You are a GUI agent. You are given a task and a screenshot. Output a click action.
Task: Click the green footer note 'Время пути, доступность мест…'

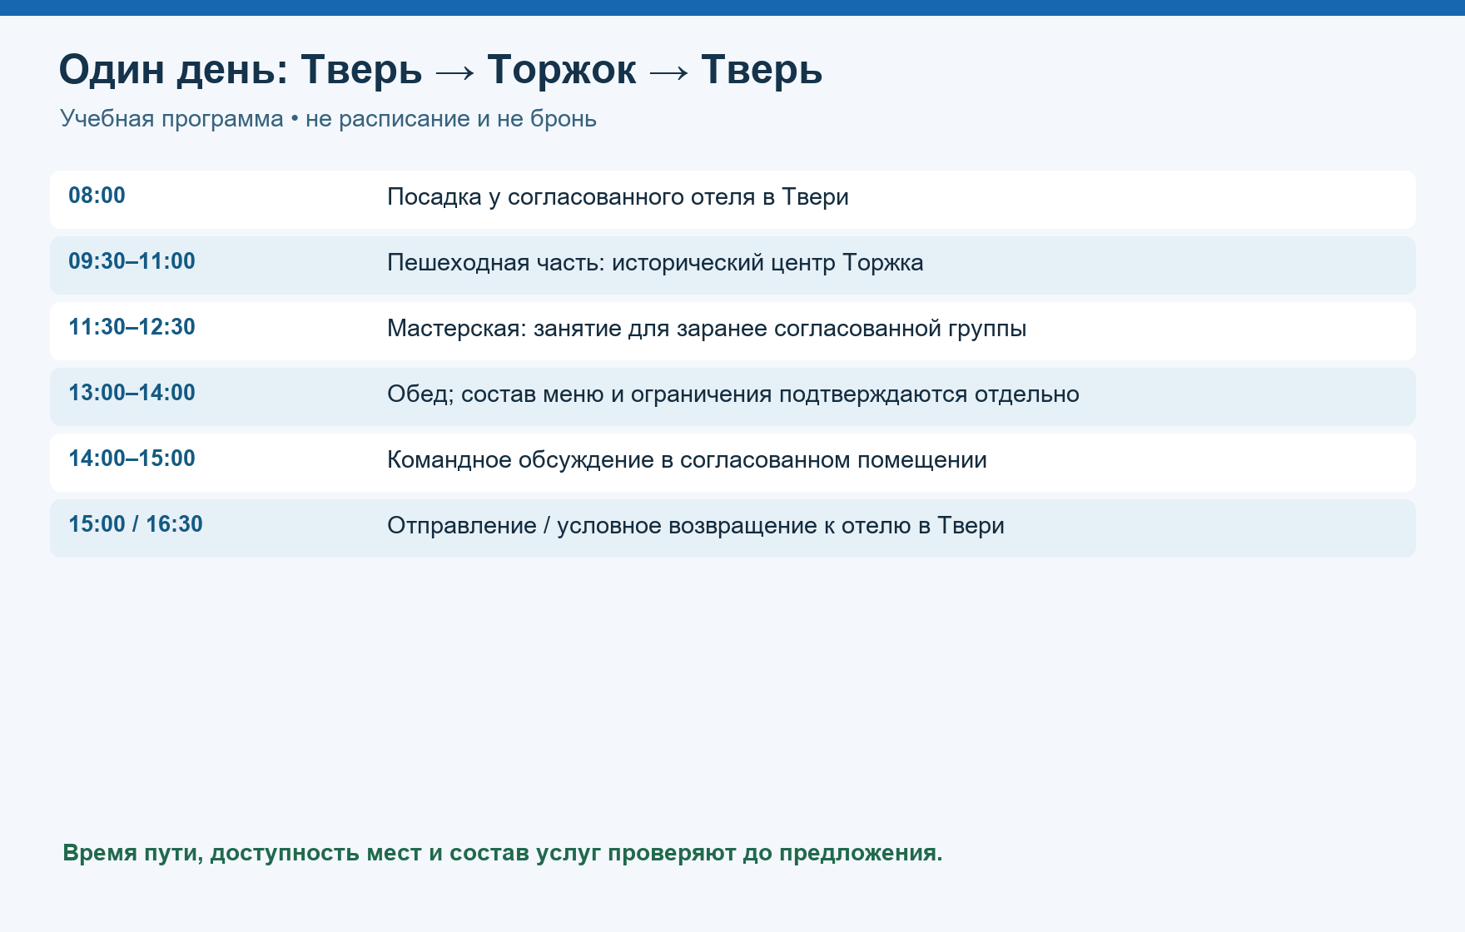(503, 853)
